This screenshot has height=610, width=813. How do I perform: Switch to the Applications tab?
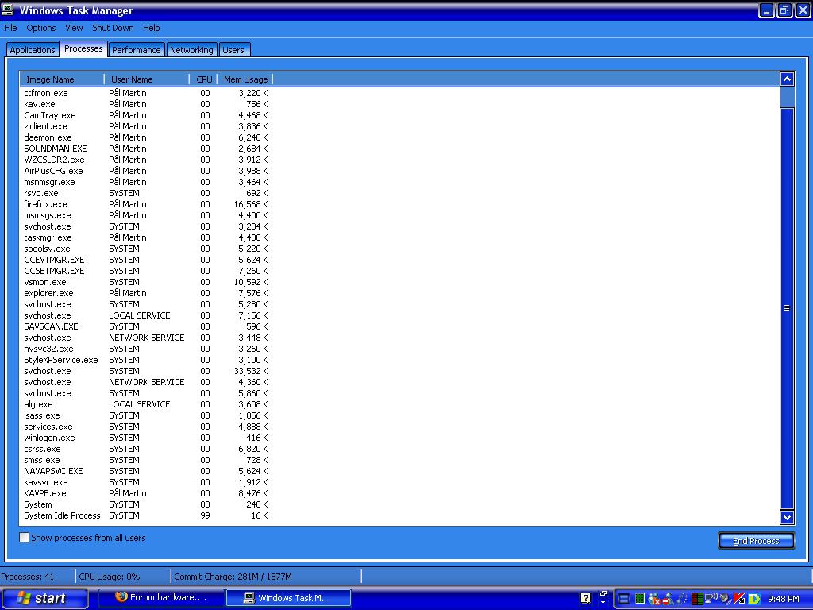coord(32,50)
